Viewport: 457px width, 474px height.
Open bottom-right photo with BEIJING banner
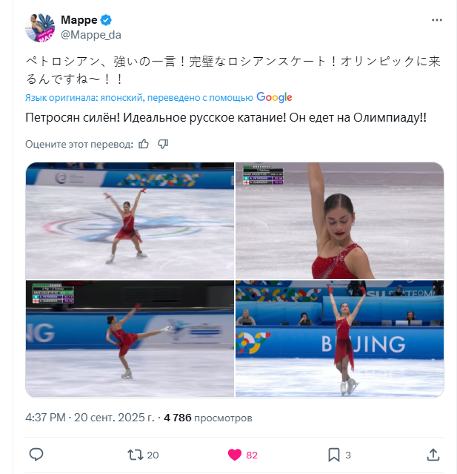coord(339,338)
